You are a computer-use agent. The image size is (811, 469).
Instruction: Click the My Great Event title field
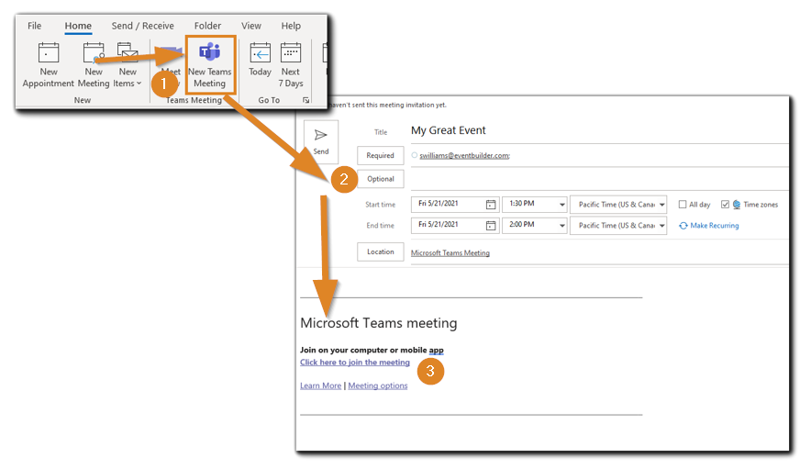click(600, 130)
